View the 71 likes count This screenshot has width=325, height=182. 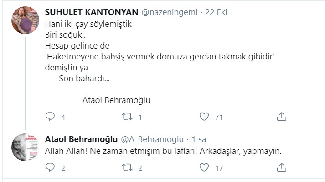tap(219, 117)
